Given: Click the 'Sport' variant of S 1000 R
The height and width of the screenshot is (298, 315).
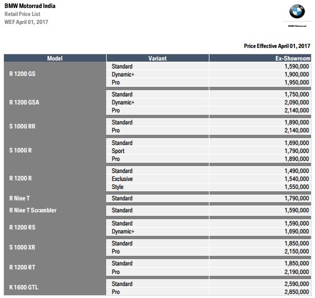Looking at the screenshot, I should click(118, 151).
